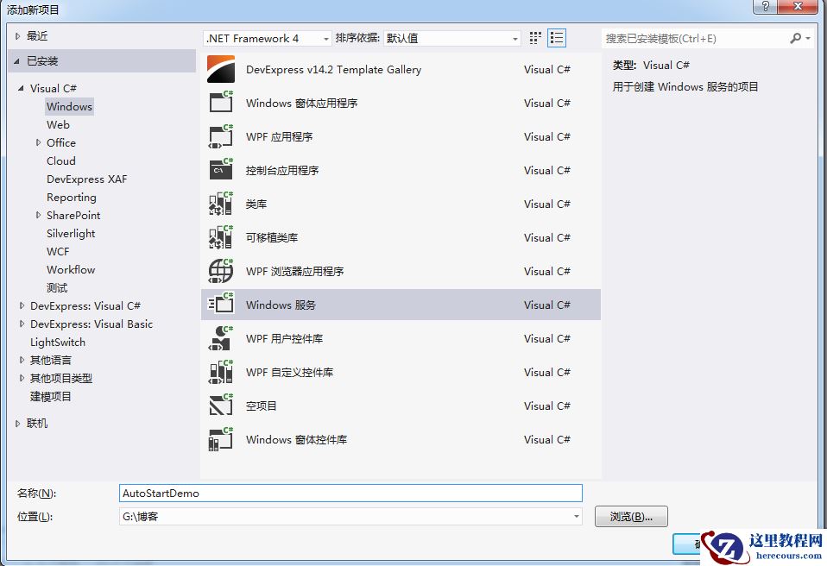Select the Web category
This screenshot has width=827, height=566.
[58, 124]
